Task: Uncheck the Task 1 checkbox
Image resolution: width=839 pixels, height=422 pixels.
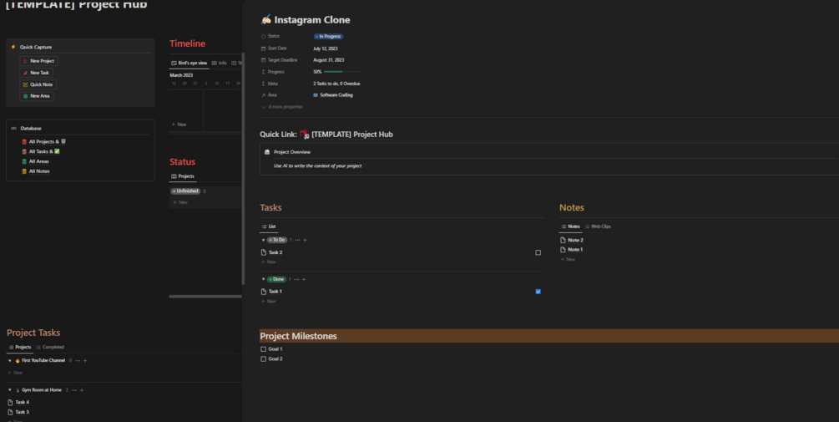Action: pyautogui.click(x=538, y=292)
